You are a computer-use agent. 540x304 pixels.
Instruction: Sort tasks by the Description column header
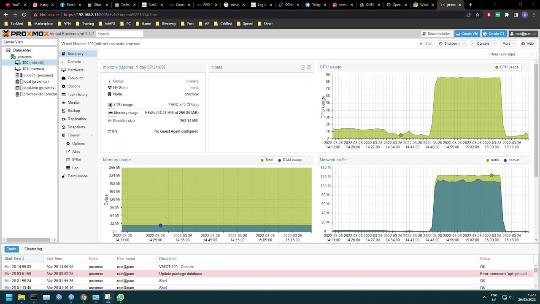coord(316,258)
